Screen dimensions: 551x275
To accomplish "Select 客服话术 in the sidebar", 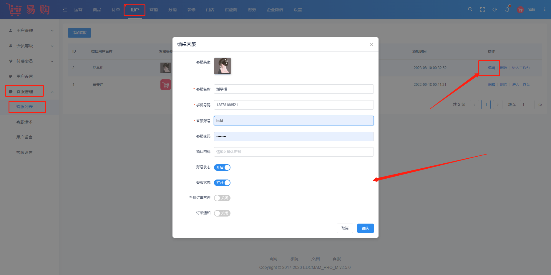I will click(24, 122).
